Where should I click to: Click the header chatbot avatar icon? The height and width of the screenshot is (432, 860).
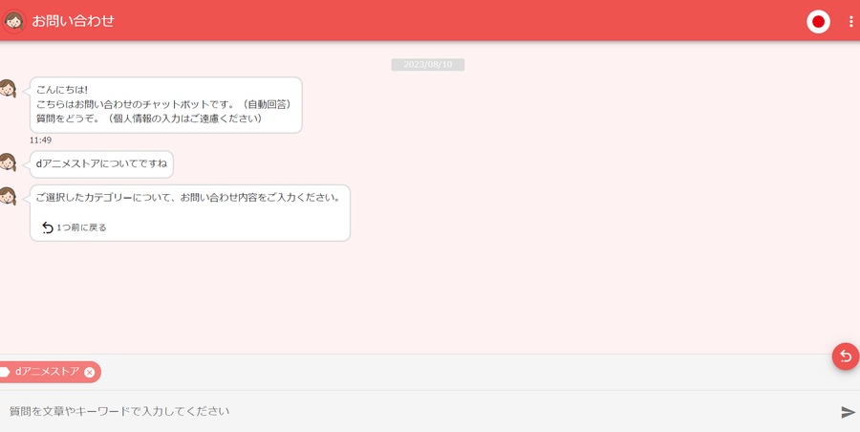(13, 21)
